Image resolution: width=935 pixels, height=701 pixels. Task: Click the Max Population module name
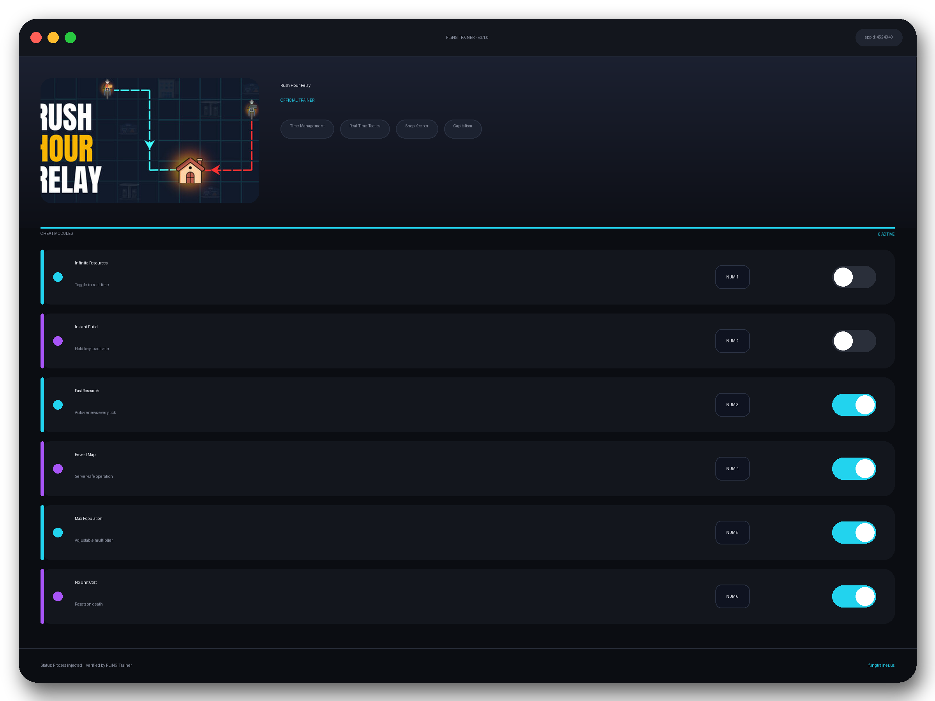pos(89,518)
